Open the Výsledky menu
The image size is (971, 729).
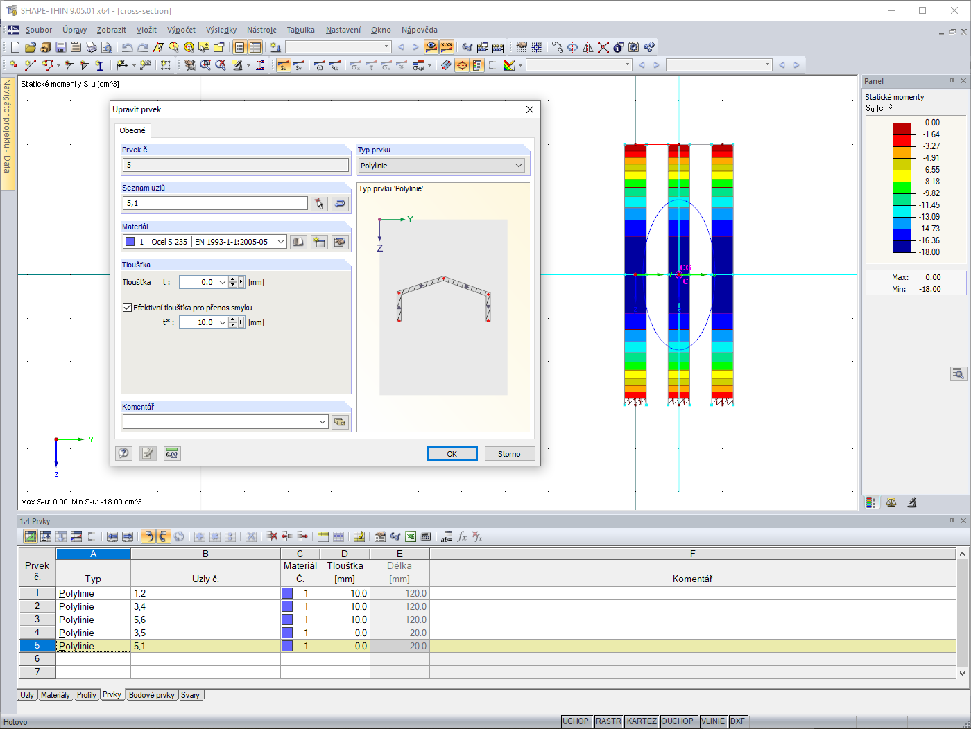pos(221,30)
